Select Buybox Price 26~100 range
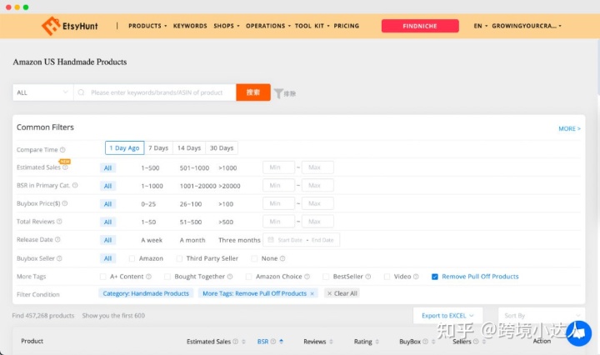This screenshot has width=600, height=355. click(x=191, y=204)
